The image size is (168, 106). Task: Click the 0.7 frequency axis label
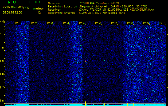click(x=2, y=87)
